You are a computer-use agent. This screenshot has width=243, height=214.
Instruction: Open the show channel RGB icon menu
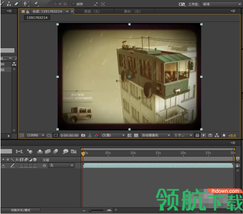coord(97,135)
